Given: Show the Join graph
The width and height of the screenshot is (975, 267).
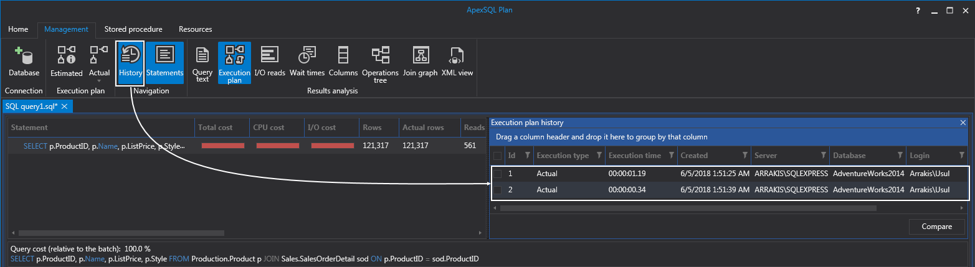Looking at the screenshot, I should (421, 63).
